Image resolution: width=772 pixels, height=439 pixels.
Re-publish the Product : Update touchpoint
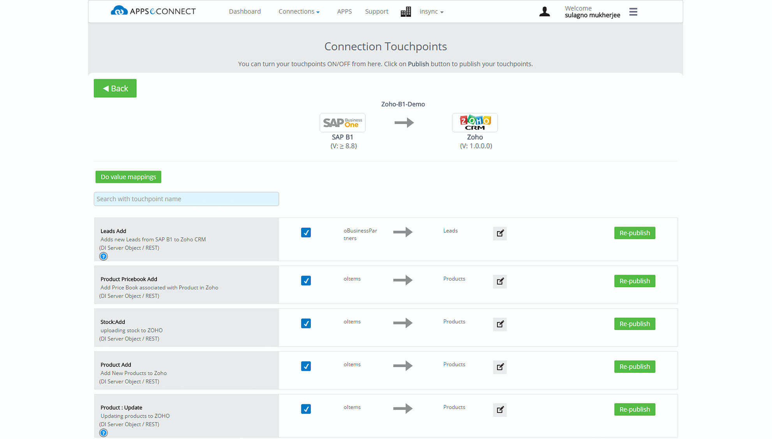click(635, 410)
